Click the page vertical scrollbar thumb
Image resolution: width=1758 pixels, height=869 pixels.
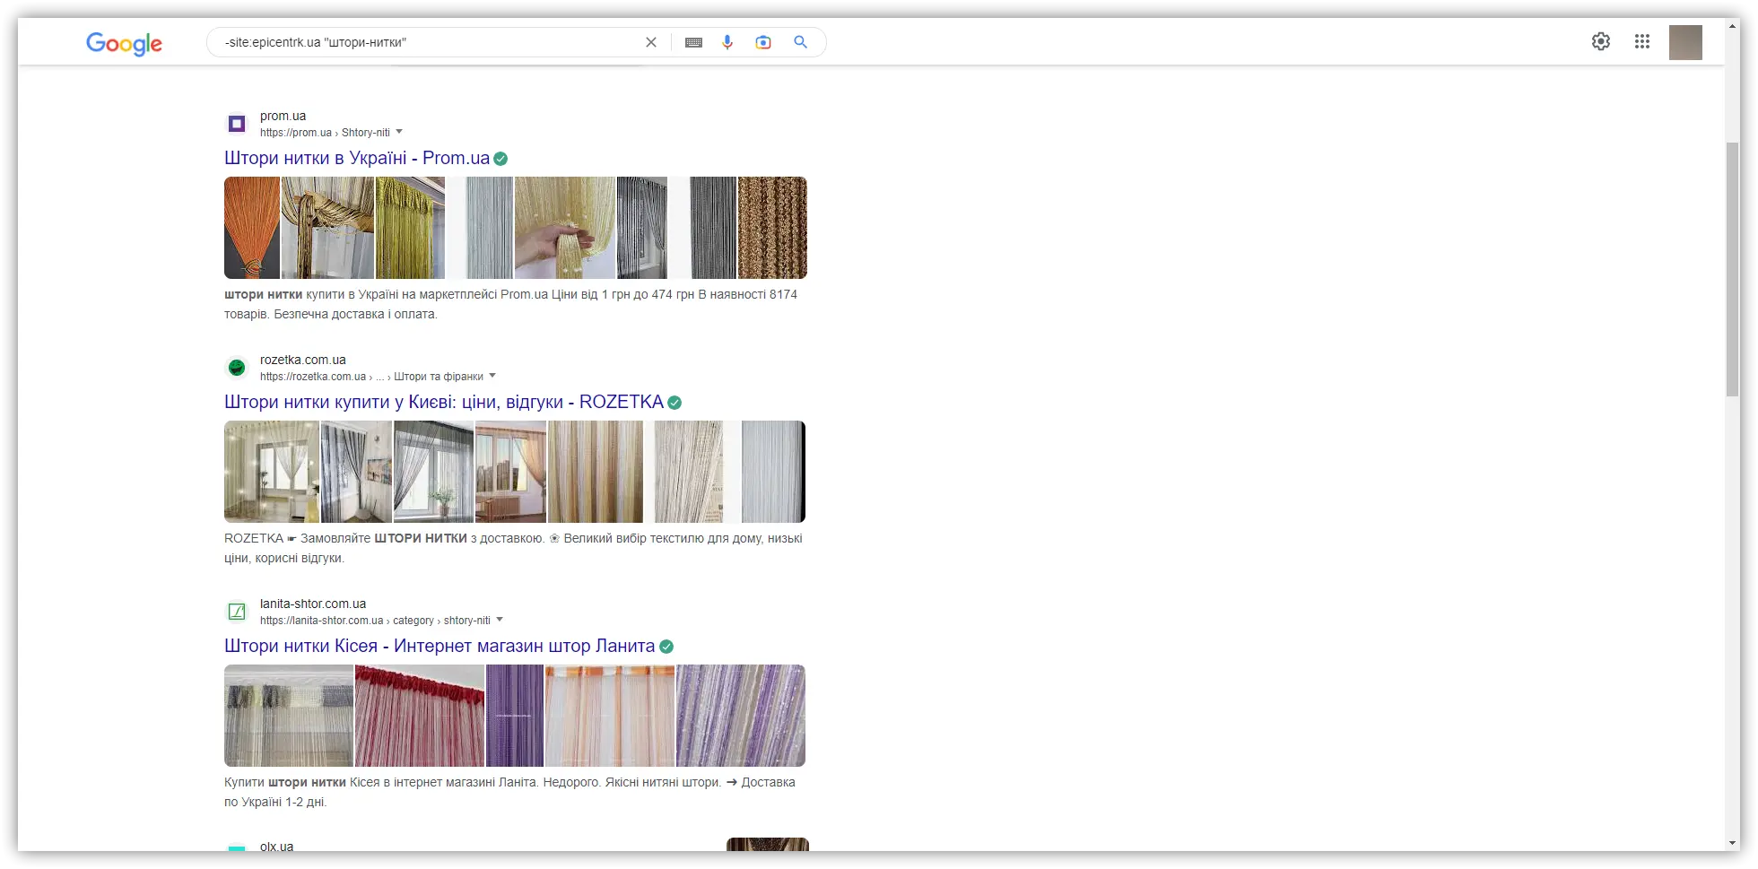(1733, 269)
